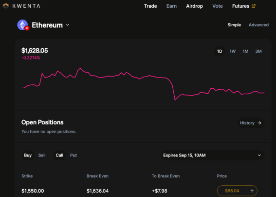Open the Airdrop page

click(195, 6)
